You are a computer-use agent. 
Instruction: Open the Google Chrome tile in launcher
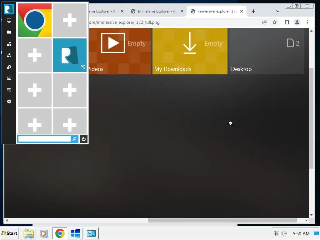pyautogui.click(x=35, y=20)
